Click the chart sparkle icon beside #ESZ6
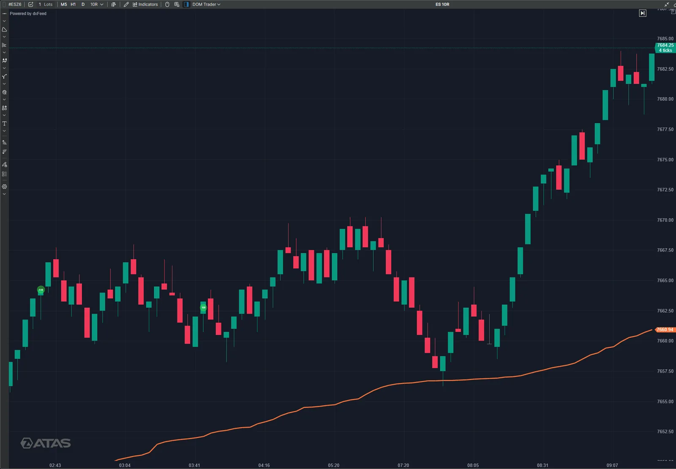This screenshot has height=469, width=676. (x=30, y=4)
